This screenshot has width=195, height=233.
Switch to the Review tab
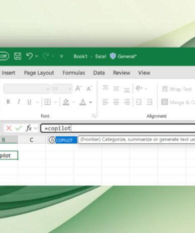[x=122, y=73]
